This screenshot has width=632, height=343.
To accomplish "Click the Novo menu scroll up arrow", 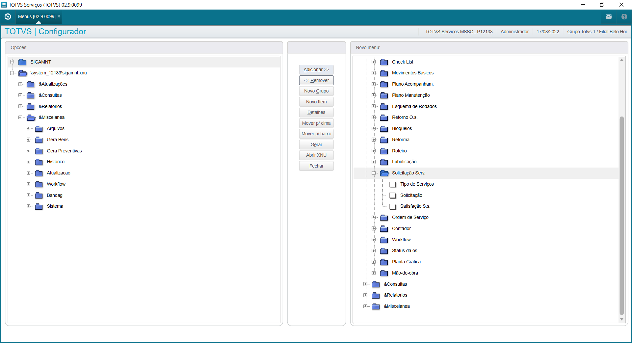I will pyautogui.click(x=621, y=60).
